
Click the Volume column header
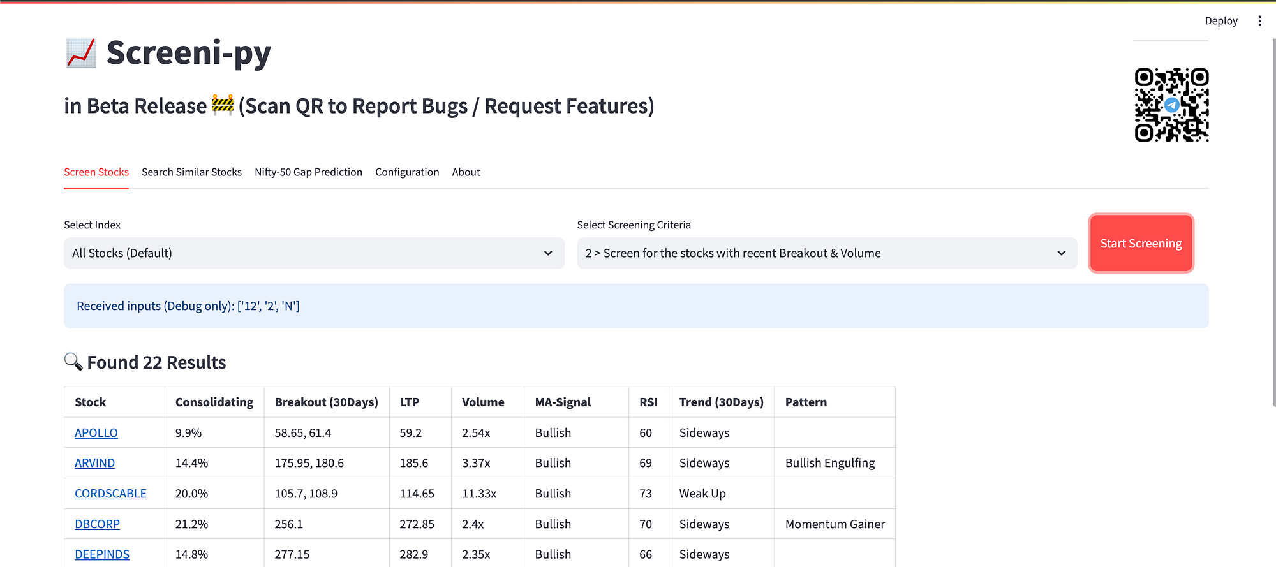click(x=488, y=402)
